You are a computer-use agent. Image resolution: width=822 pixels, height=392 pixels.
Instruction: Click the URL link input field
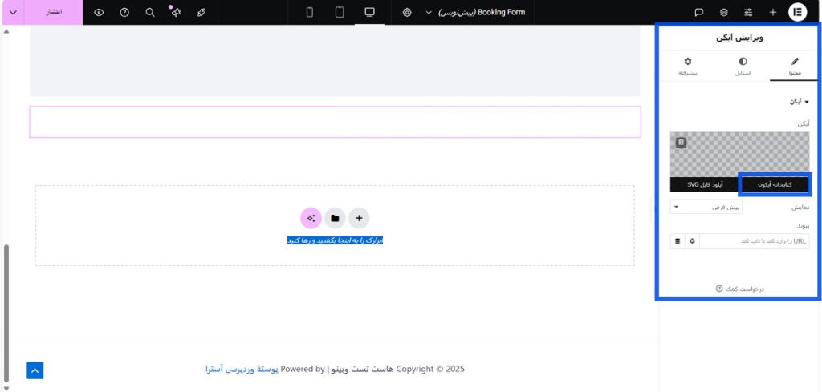[755, 240]
